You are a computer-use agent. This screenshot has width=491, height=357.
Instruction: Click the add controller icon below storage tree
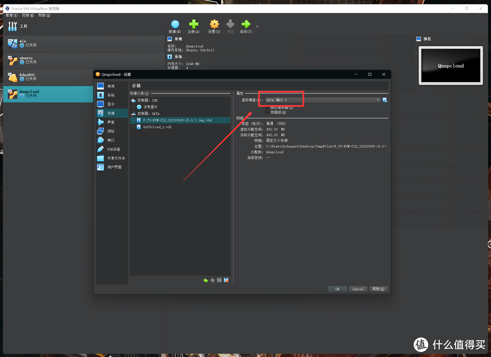click(x=206, y=280)
